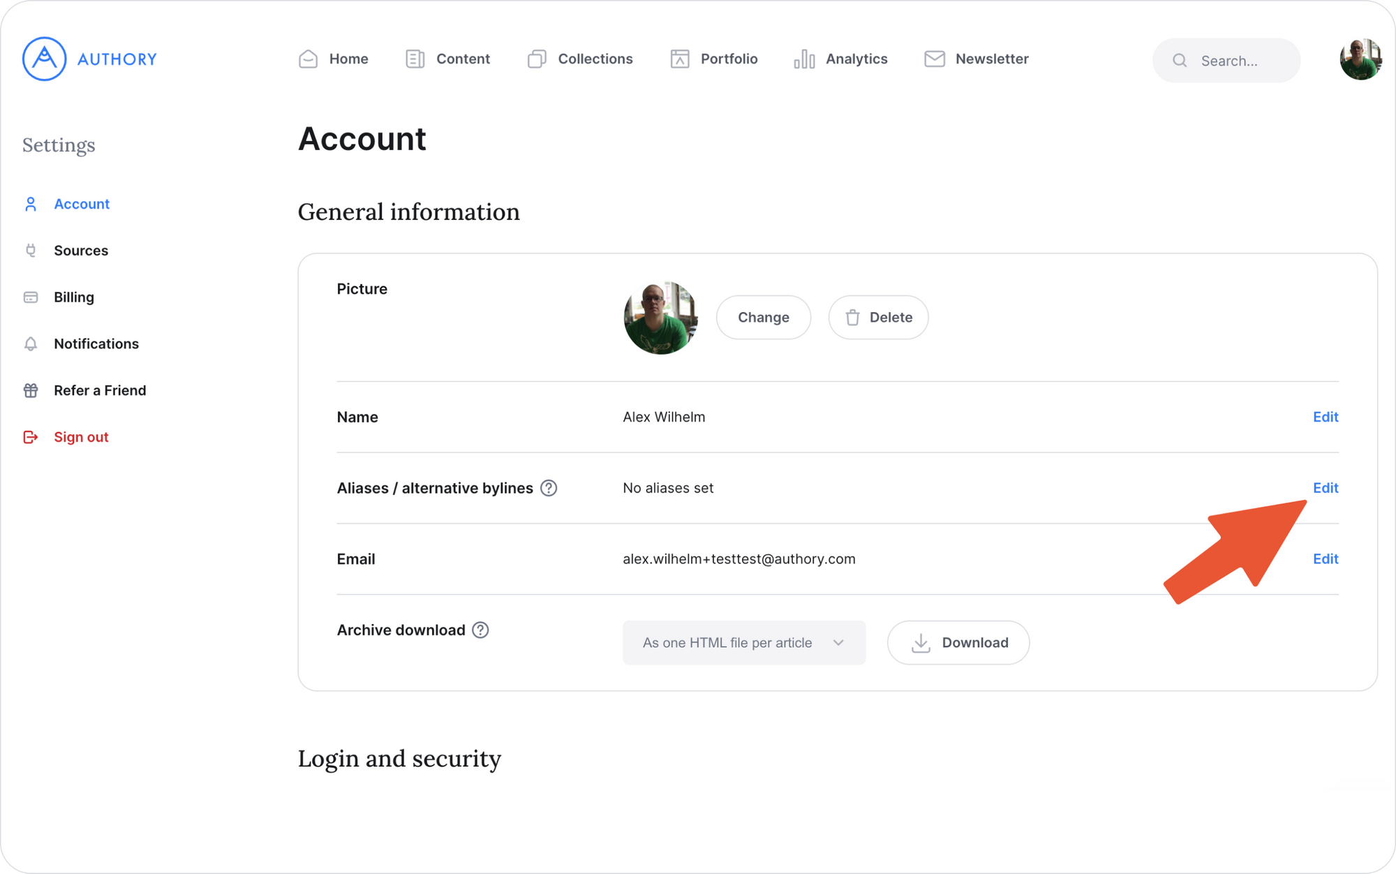Click the Collections stacked squares icon
The image size is (1396, 874).
point(537,59)
